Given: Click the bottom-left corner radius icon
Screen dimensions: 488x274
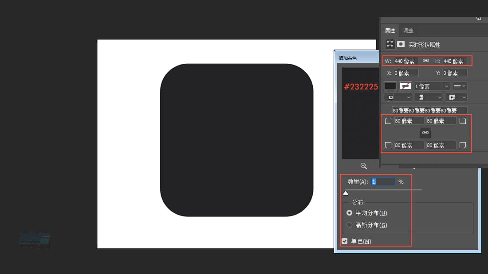Looking at the screenshot, I should pos(388,145).
